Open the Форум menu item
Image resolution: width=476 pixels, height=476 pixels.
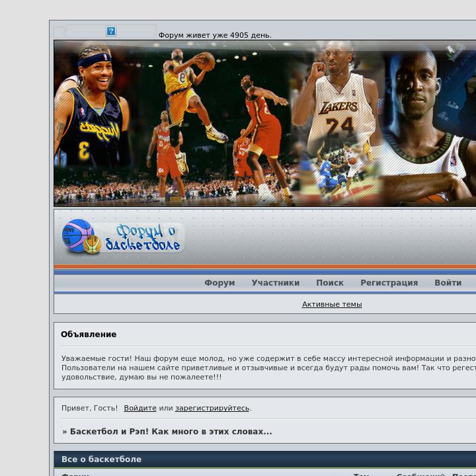[x=219, y=283]
